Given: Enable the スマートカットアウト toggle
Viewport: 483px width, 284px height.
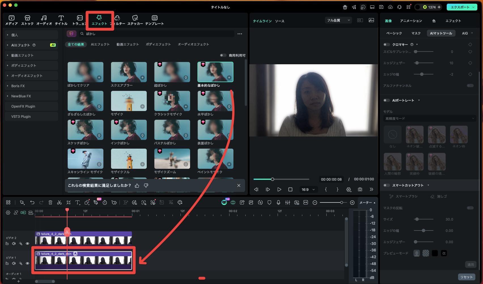Looking at the screenshot, I should click(x=386, y=185).
